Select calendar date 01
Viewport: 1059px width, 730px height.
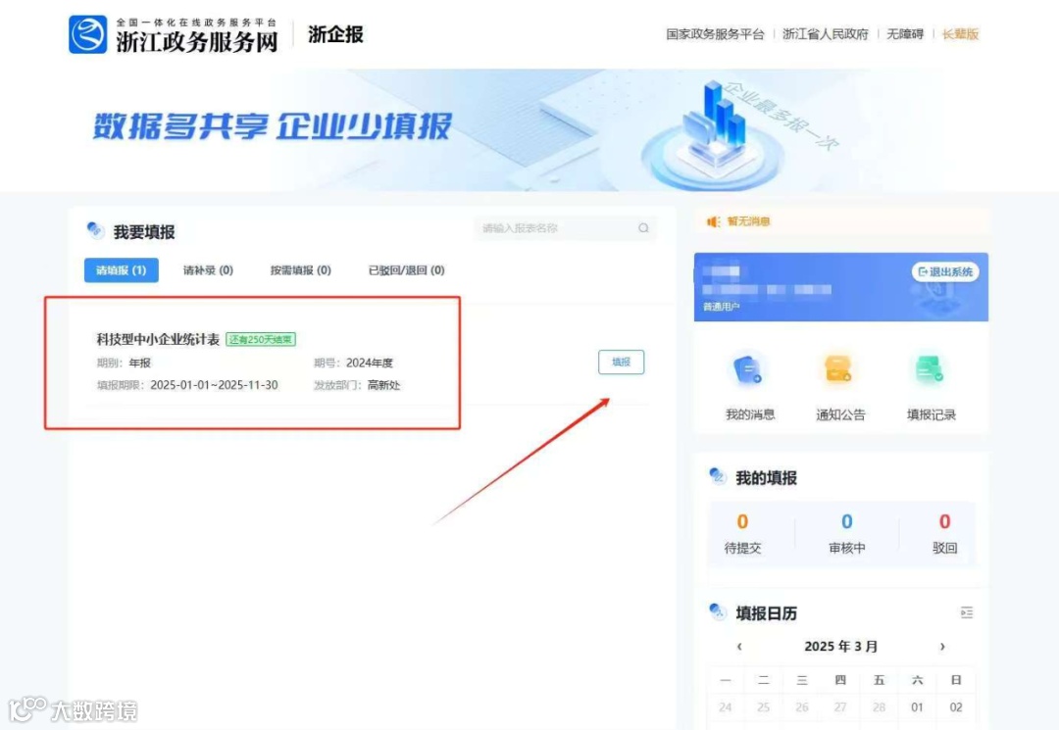(x=917, y=707)
